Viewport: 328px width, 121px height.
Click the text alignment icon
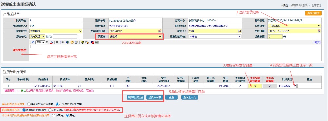tap(57, 42)
